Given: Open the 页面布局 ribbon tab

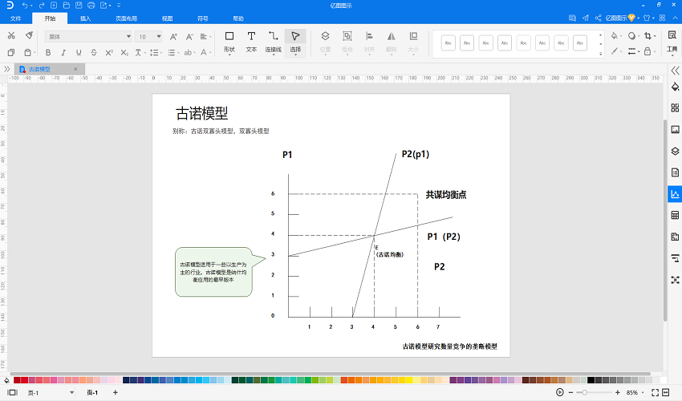Looking at the screenshot, I should (126, 18).
